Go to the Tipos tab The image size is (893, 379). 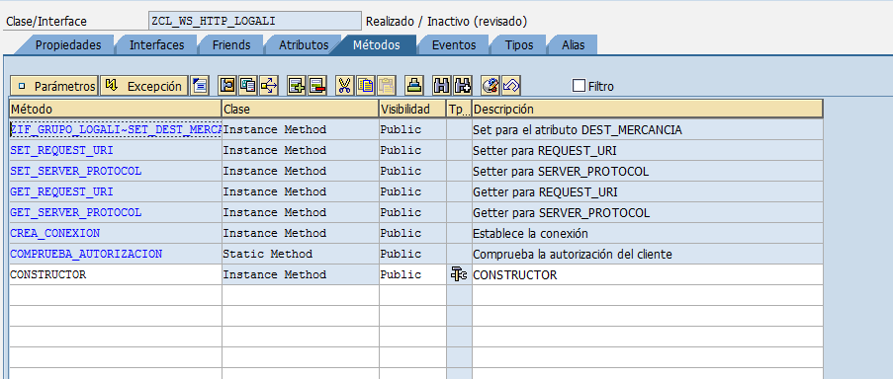[x=519, y=44]
